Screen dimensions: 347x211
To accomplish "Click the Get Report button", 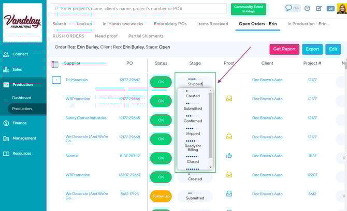I will (x=284, y=49).
